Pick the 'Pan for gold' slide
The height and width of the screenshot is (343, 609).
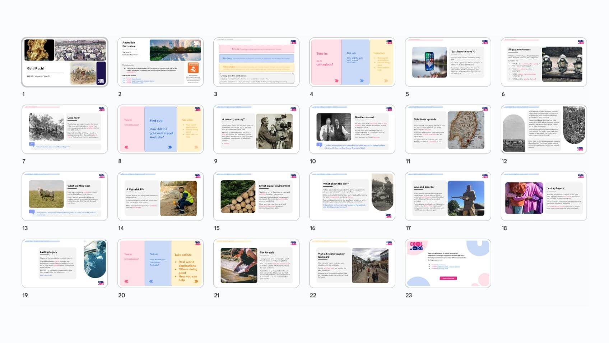(x=256, y=264)
